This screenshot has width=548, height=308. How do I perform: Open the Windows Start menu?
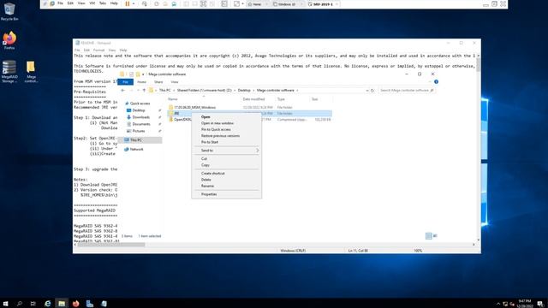click(x=5, y=304)
